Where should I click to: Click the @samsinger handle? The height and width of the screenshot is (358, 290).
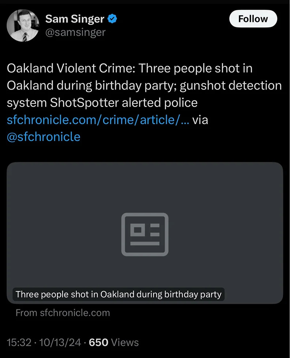pos(75,32)
